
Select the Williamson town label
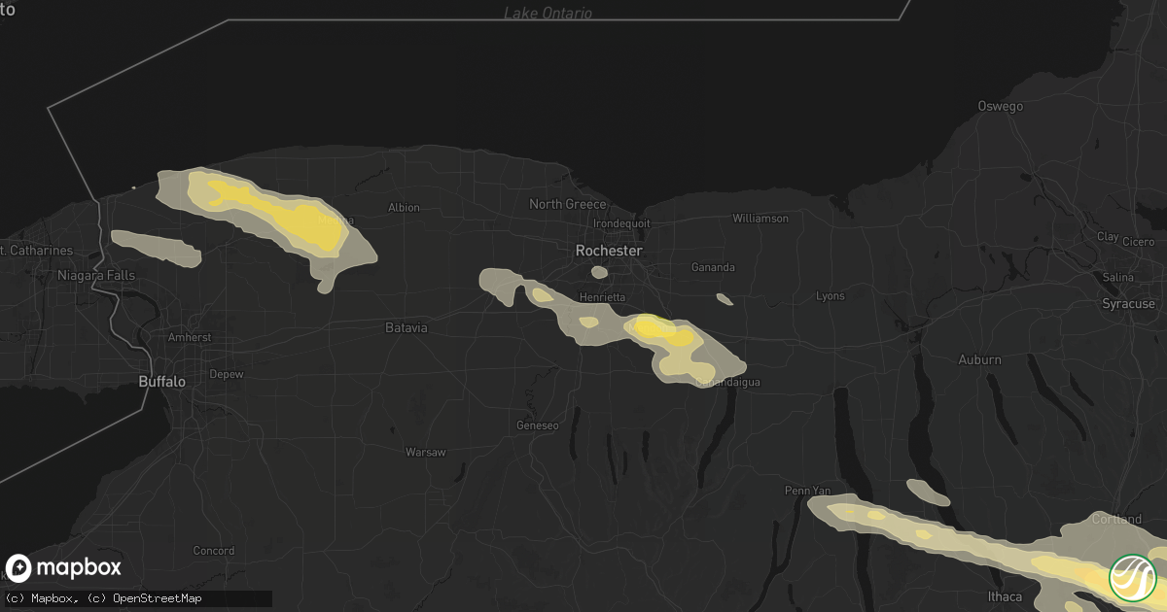760,219
